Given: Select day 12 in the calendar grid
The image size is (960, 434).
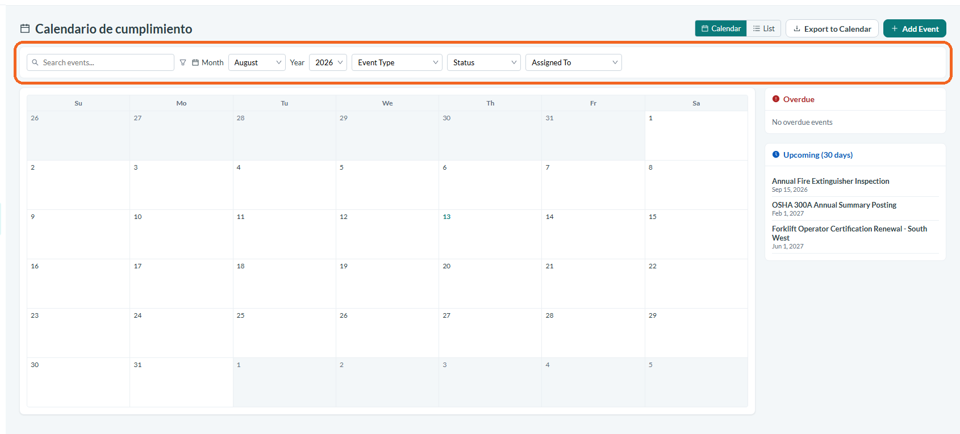Looking at the screenshot, I should [387, 234].
